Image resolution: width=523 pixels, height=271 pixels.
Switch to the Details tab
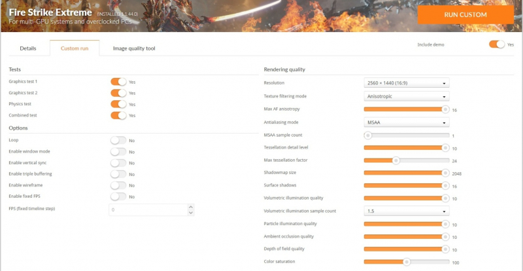coord(28,48)
